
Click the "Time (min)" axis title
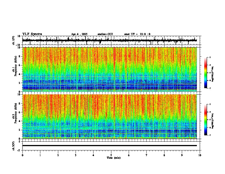[x=114, y=158]
